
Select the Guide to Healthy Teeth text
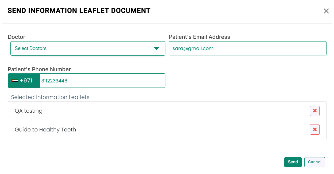pos(45,130)
